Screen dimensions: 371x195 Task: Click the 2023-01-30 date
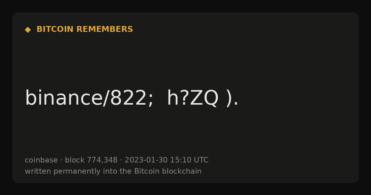coord(146,160)
